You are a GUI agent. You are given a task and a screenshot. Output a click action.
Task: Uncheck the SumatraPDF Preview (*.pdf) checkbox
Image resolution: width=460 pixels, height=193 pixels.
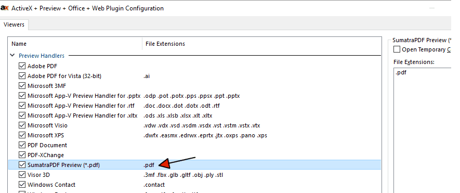[22, 165]
